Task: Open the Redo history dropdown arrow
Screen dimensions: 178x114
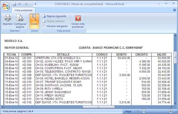Action: tap(30, 4)
